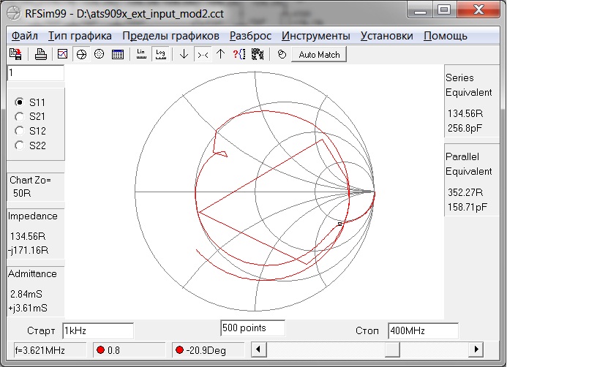Click the 0.8 magnitude readout
Image resolution: width=597 pixels, height=367 pixels.
click(x=129, y=350)
